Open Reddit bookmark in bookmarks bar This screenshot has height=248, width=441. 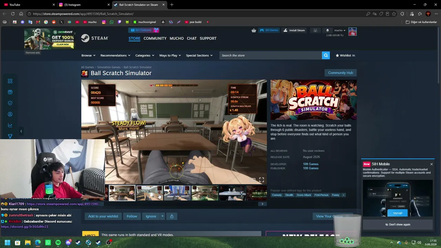click(53, 22)
